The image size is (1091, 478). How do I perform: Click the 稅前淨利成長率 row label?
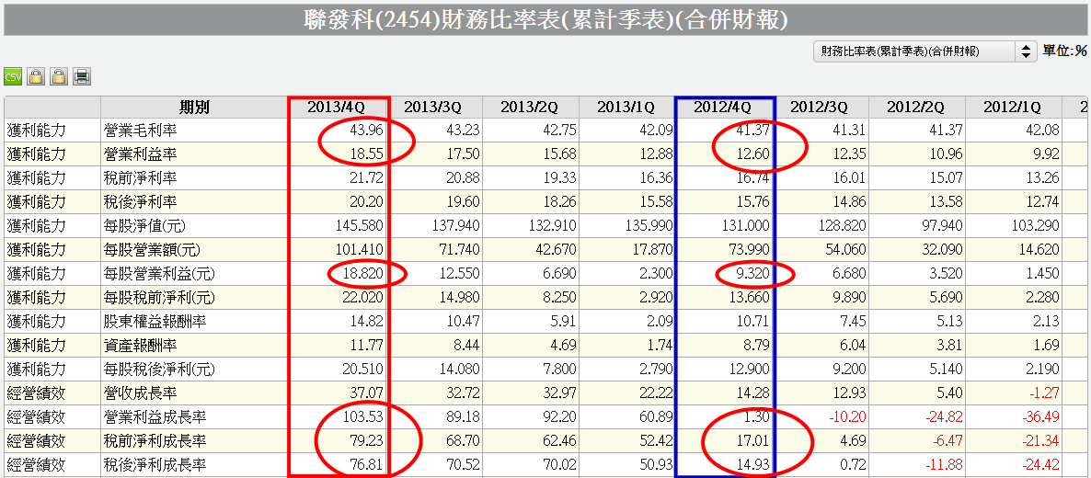(x=155, y=441)
